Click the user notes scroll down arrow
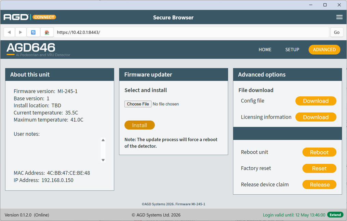Screen dimensions: 347x221 tap(103, 160)
